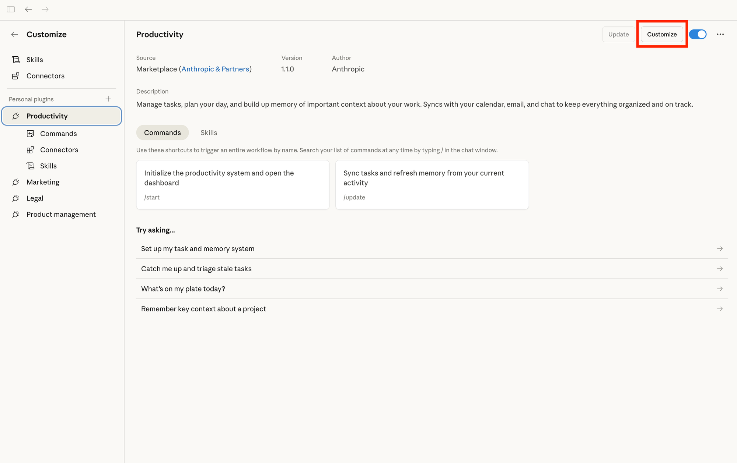The height and width of the screenshot is (463, 737).
Task: Click the Marketing plugin plug icon
Action: (15, 182)
